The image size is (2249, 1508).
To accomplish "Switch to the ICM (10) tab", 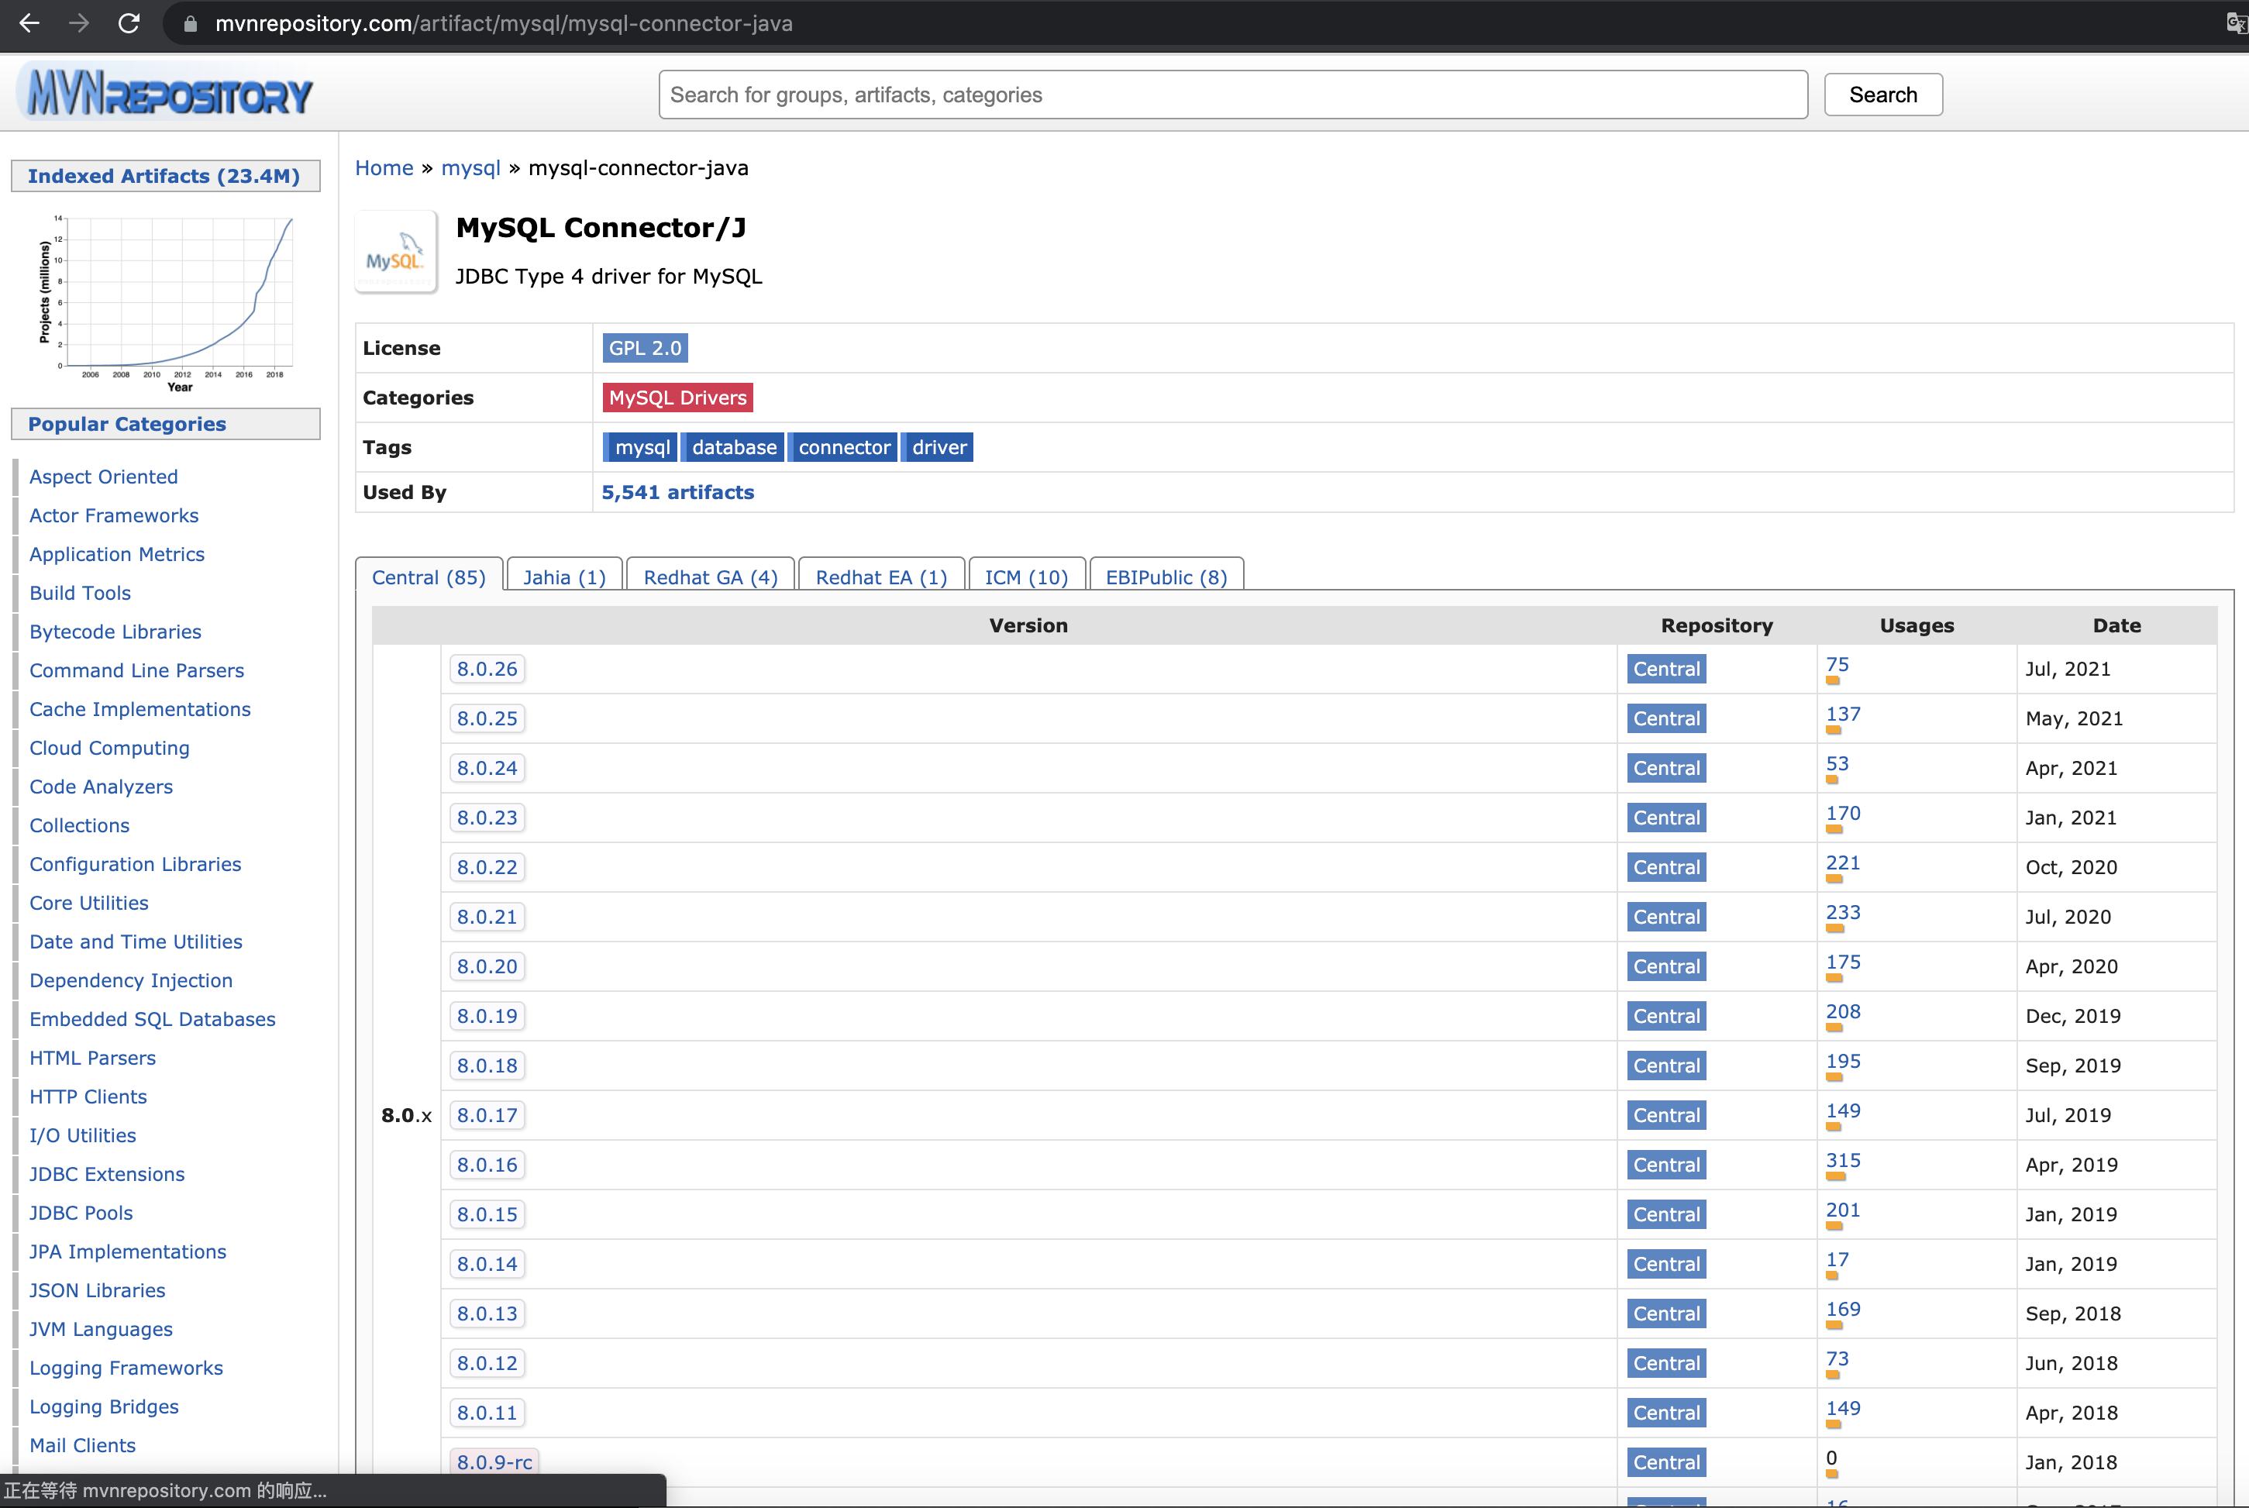I will click(x=1027, y=577).
